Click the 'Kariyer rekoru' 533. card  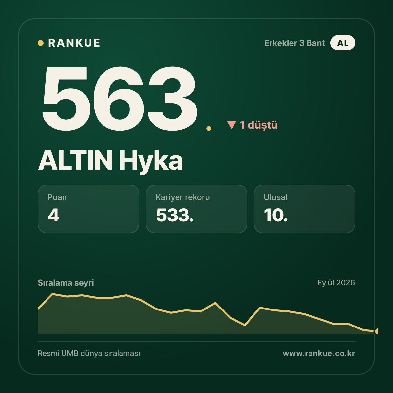click(x=196, y=209)
